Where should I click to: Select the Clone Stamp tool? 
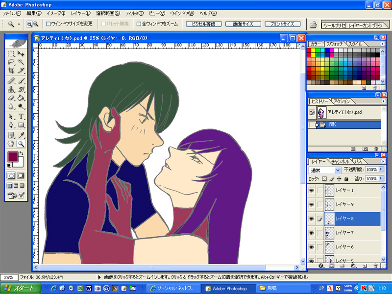(x=11, y=89)
